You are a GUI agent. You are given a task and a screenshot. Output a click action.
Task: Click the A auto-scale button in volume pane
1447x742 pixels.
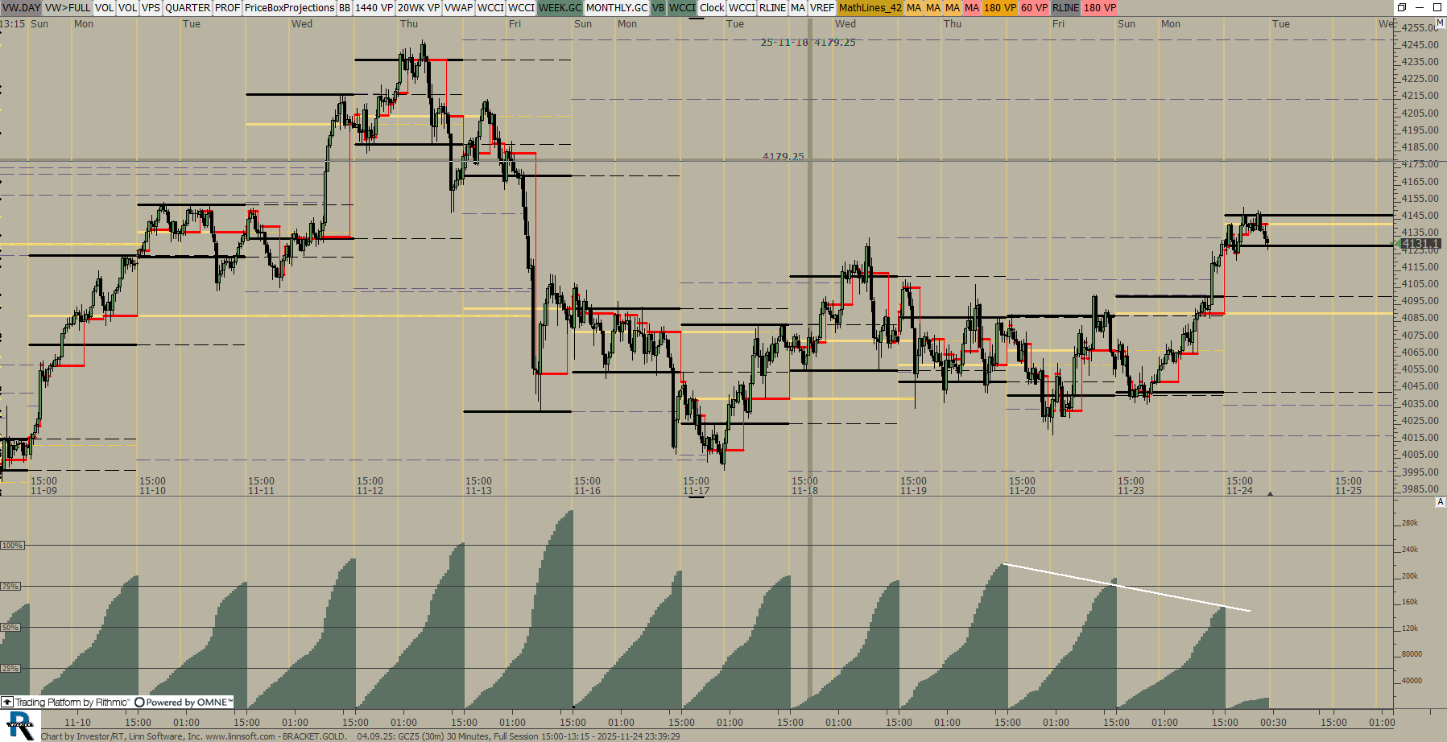click(x=1440, y=502)
